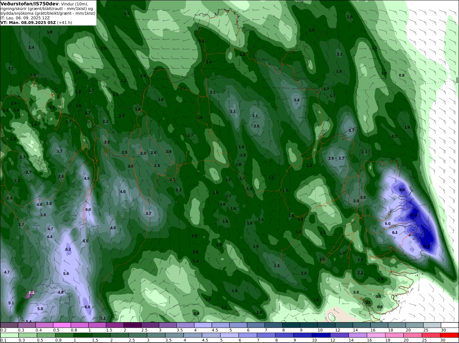
Task: Click the 3.4 precipitation value on the map
Action: [297, 100]
